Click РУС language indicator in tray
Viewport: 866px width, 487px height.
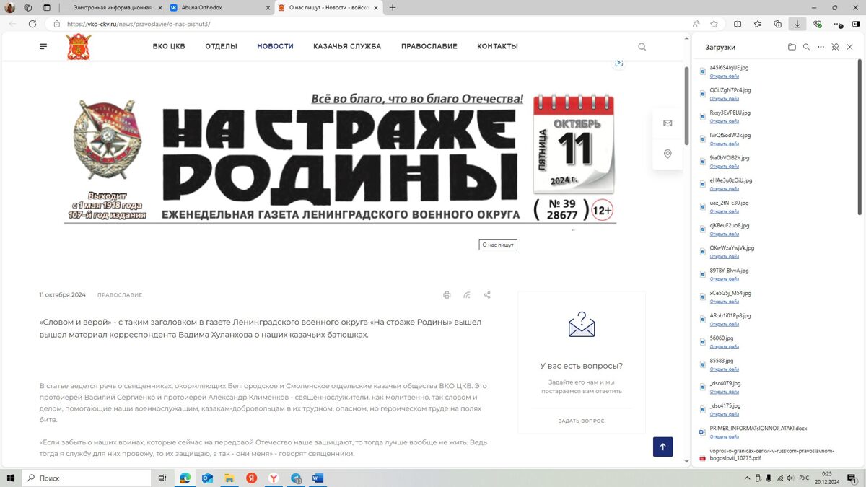click(x=803, y=478)
